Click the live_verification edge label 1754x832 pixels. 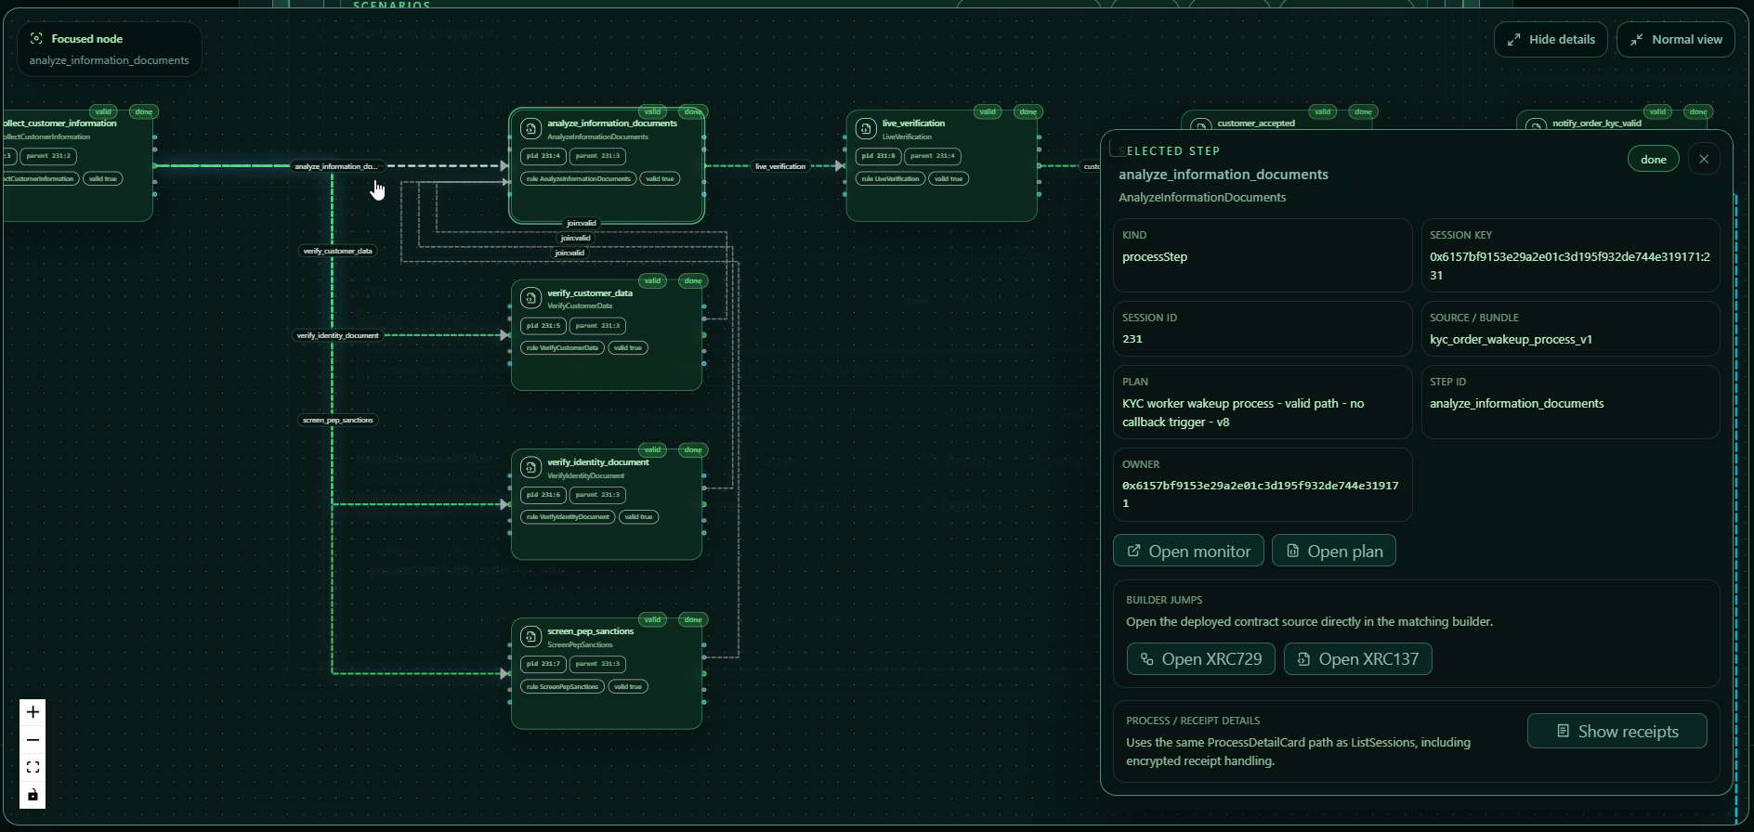[780, 166]
